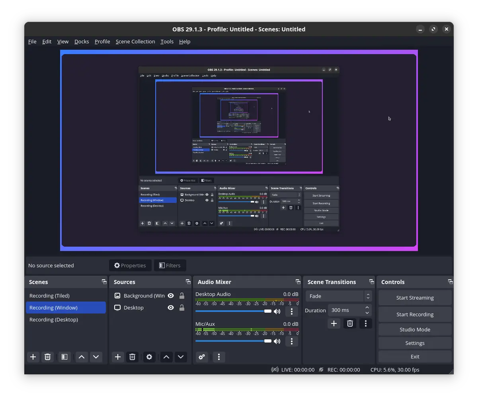Open advanced audio properties gears icon
The width and height of the screenshot is (478, 401).
(202, 357)
